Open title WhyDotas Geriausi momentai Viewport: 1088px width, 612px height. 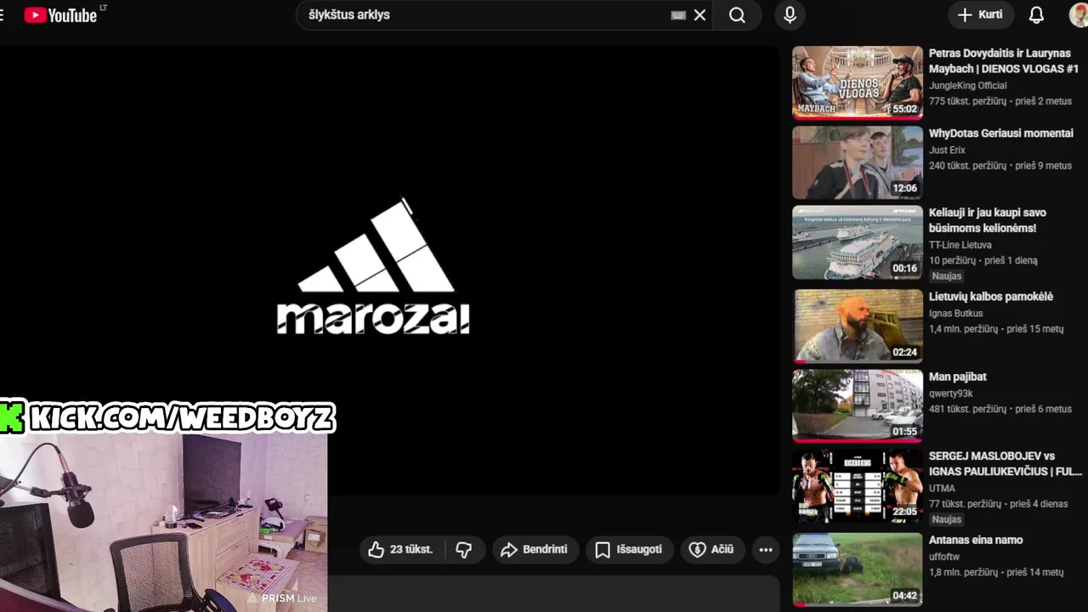click(x=1000, y=133)
